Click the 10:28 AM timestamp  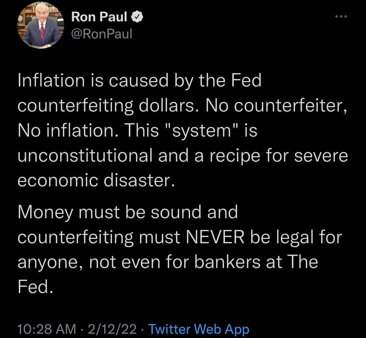tap(46, 329)
